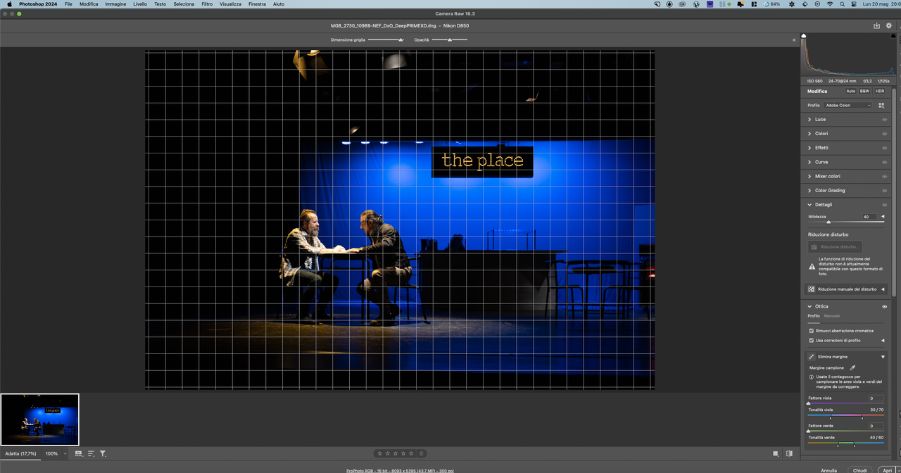Click the Margine campione eyedropper
Screen dimensions: 901x473
coord(852,367)
